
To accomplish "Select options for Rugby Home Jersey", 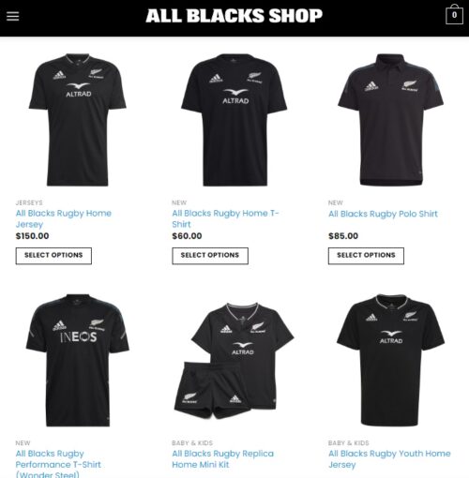I will pos(53,256).
